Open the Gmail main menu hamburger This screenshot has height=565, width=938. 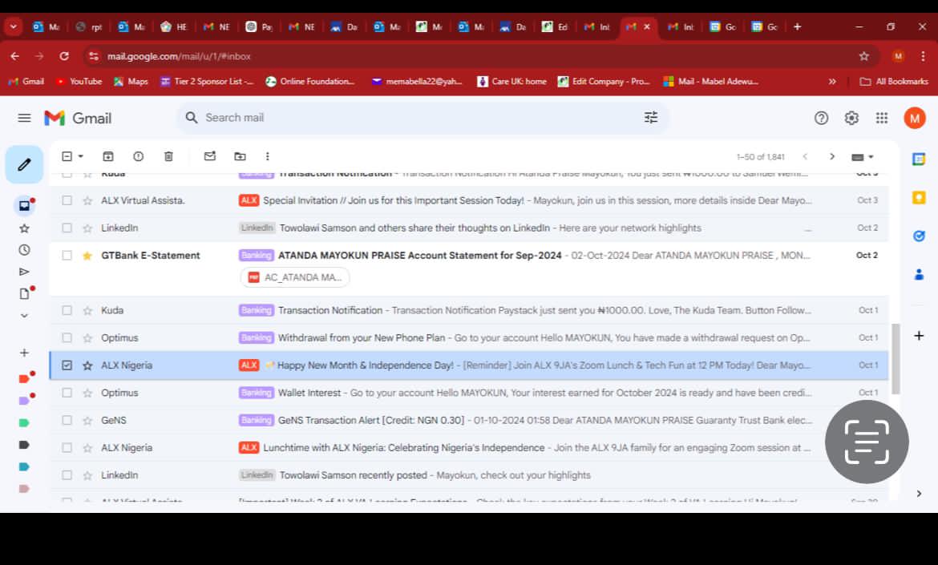click(24, 118)
